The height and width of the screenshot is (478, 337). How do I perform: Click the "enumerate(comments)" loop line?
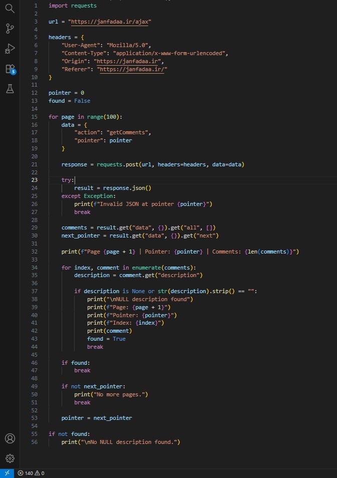[129, 268]
